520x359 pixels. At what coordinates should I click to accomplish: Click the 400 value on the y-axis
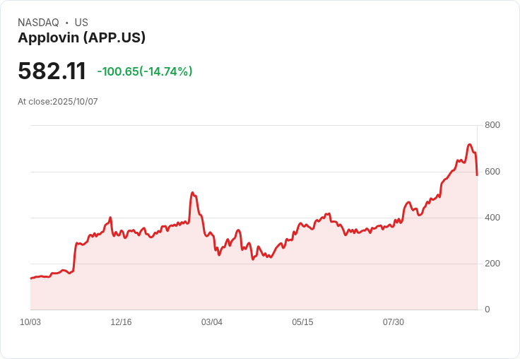tap(492, 218)
